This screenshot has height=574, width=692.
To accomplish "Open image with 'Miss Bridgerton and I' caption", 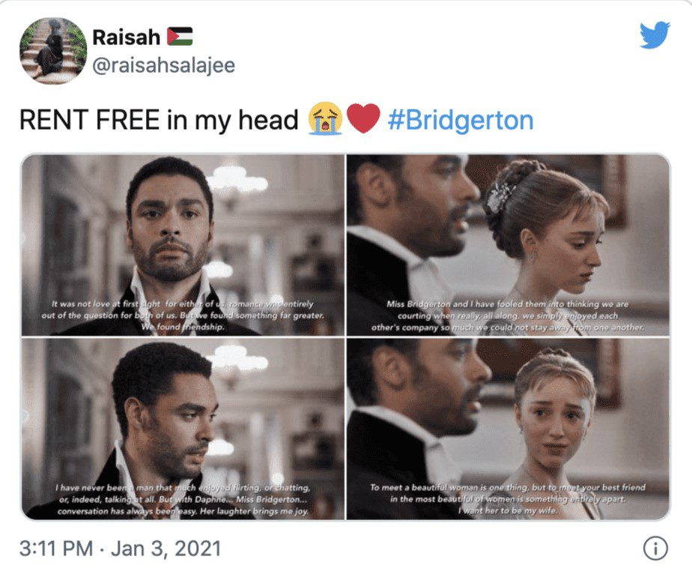I will (x=508, y=245).
